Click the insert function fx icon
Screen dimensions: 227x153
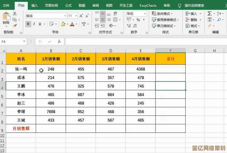coord(59,42)
